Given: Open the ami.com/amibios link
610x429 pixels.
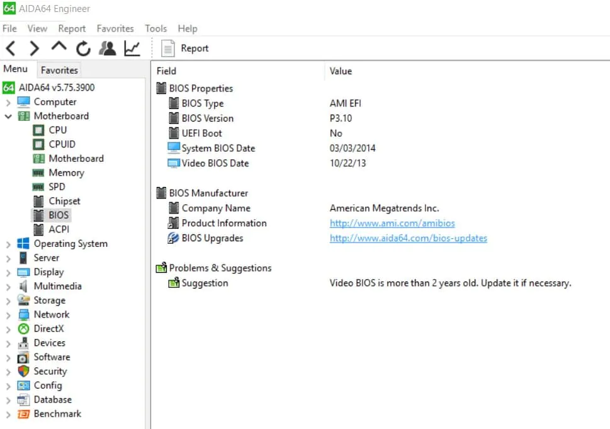Looking at the screenshot, I should tap(392, 223).
